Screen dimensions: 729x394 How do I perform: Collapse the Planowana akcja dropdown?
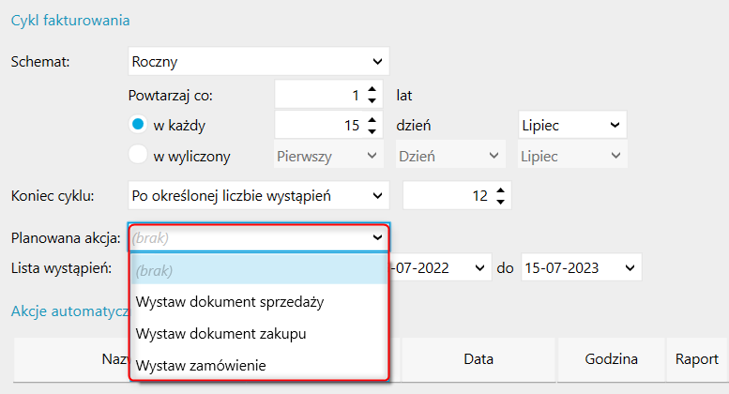tap(378, 238)
